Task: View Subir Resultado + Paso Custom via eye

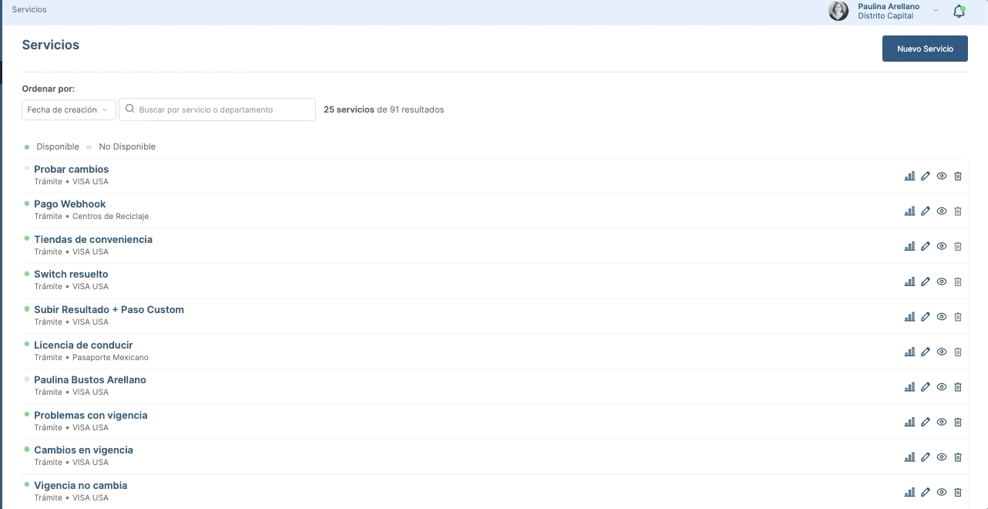Action: tap(942, 316)
